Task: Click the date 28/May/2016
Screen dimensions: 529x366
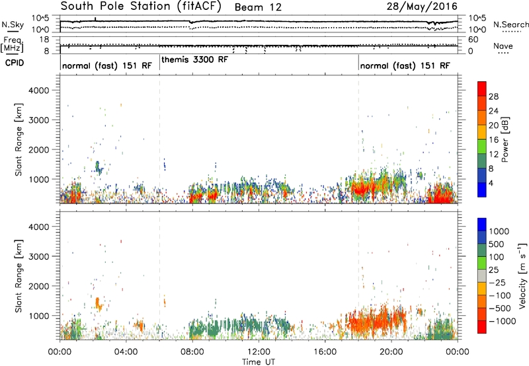Action: click(422, 7)
